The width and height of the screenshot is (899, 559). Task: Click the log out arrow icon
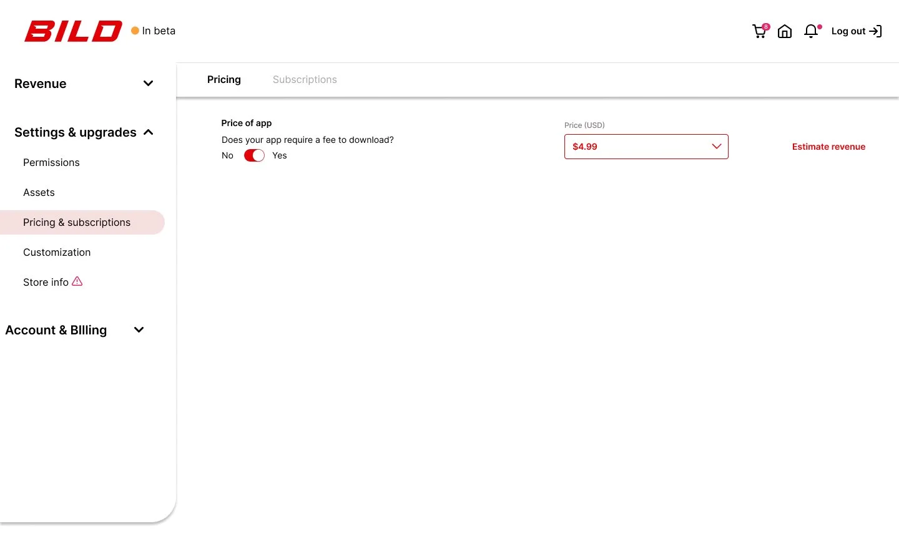(x=876, y=31)
